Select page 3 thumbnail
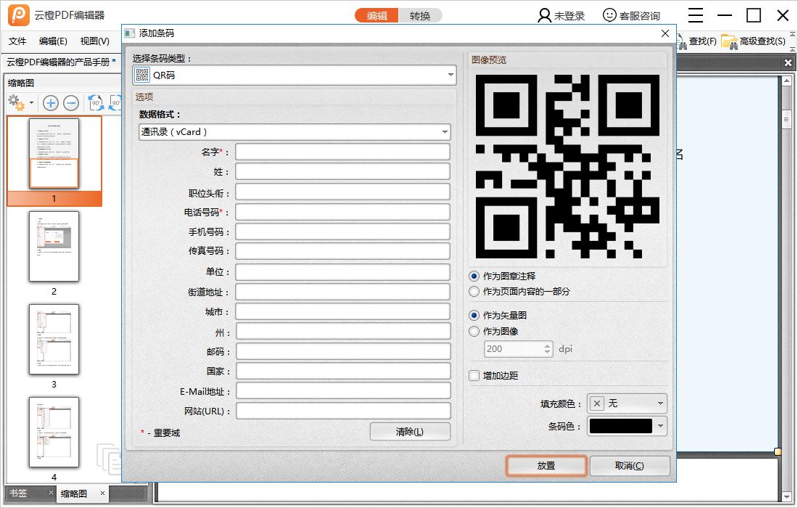 coord(54,339)
